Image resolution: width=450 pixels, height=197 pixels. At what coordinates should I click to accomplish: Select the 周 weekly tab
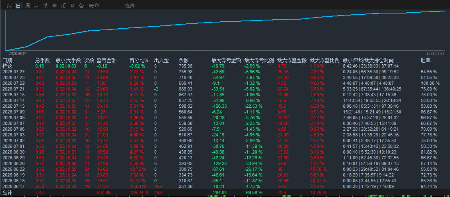tap(27, 6)
